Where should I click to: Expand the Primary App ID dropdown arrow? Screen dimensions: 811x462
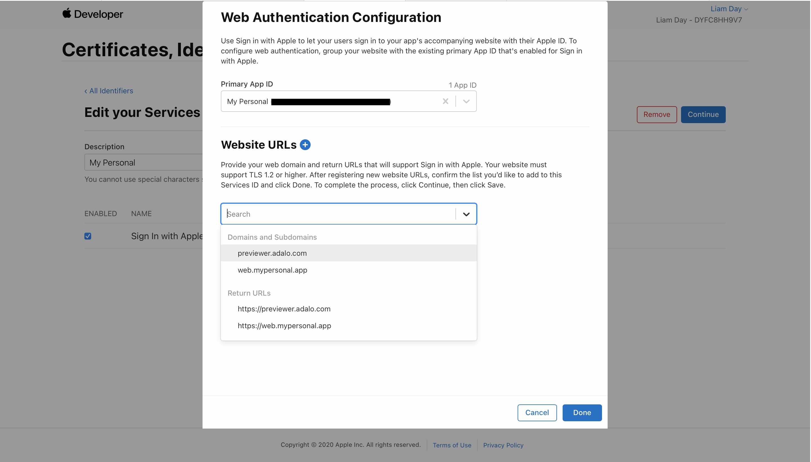(466, 101)
